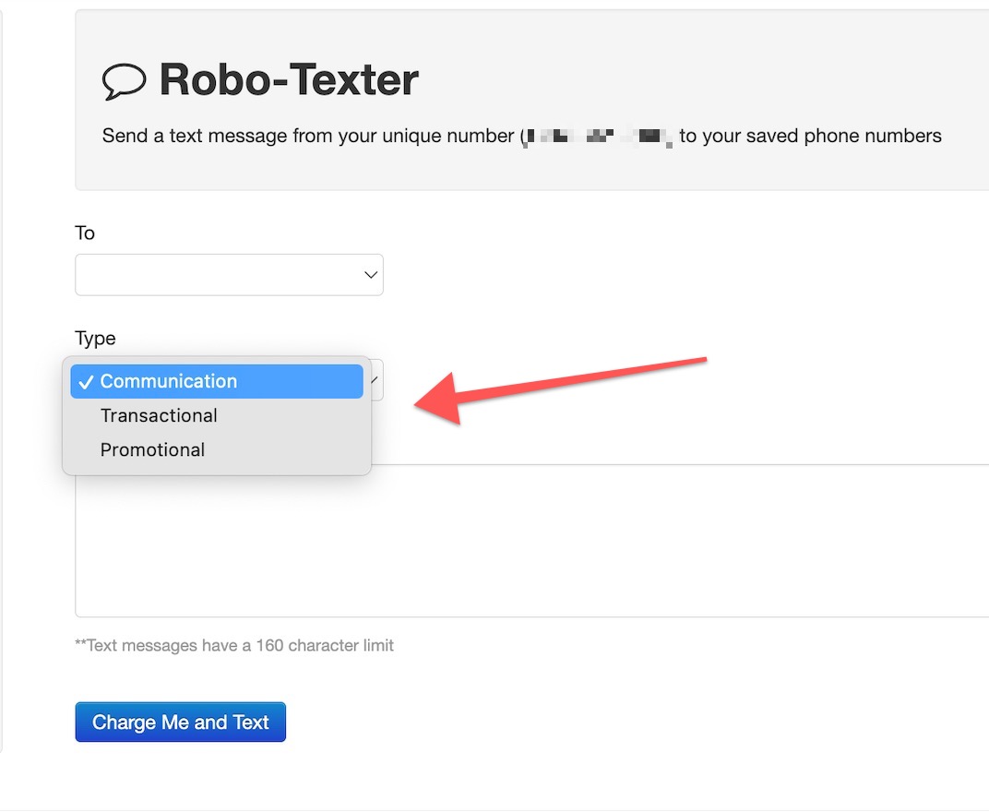Open the To recipient dropdown
Screen dimensions: 989x812
[x=229, y=274]
